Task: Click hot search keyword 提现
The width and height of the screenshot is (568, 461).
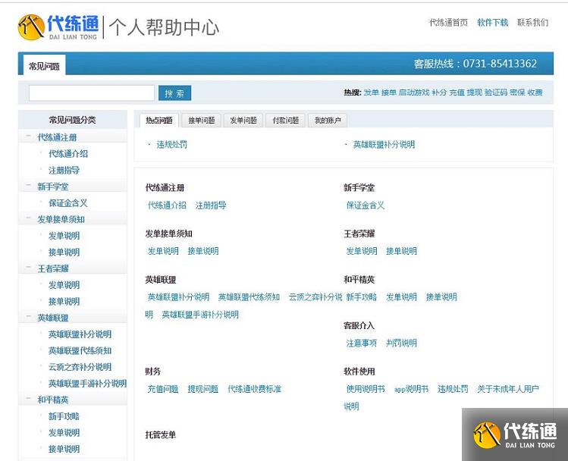Action: click(x=475, y=93)
